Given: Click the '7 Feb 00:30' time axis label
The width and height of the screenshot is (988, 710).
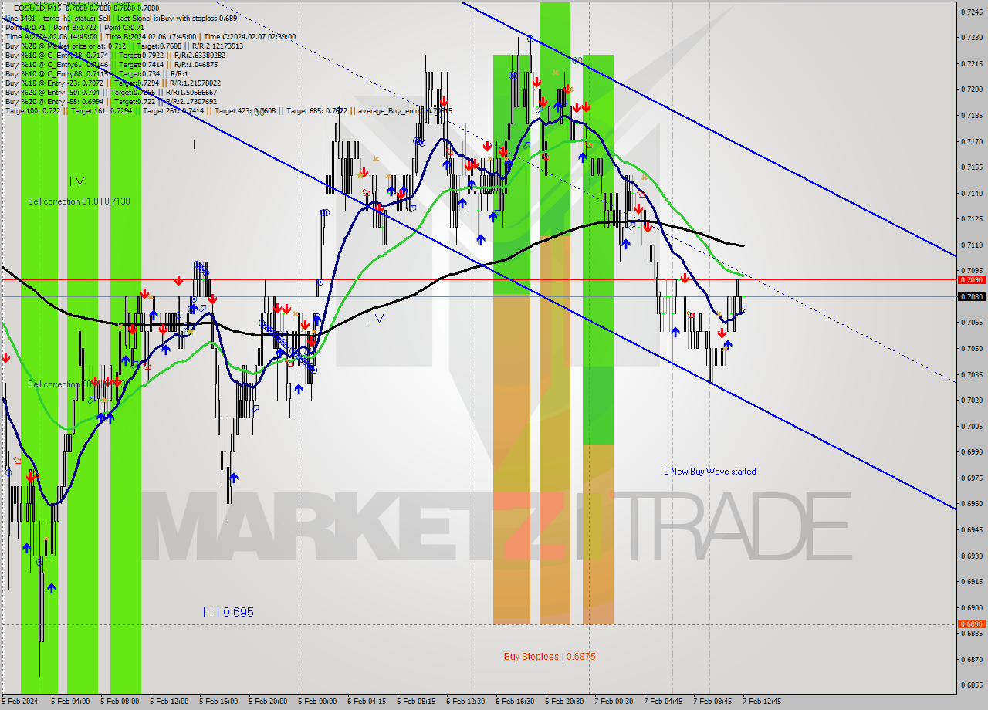Looking at the screenshot, I should [614, 702].
